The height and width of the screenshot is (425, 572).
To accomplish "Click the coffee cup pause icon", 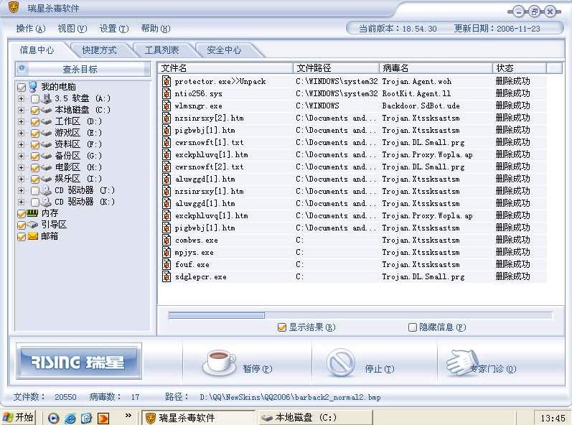I will [x=219, y=363].
